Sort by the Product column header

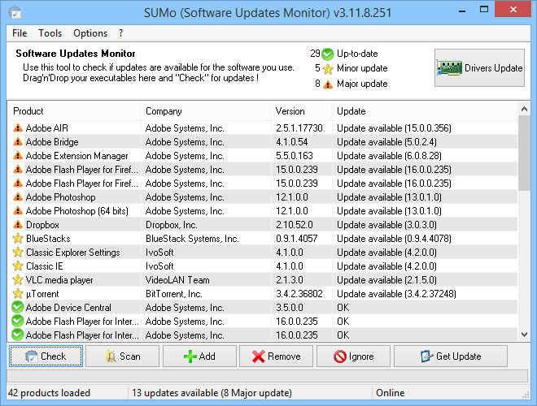[x=74, y=111]
